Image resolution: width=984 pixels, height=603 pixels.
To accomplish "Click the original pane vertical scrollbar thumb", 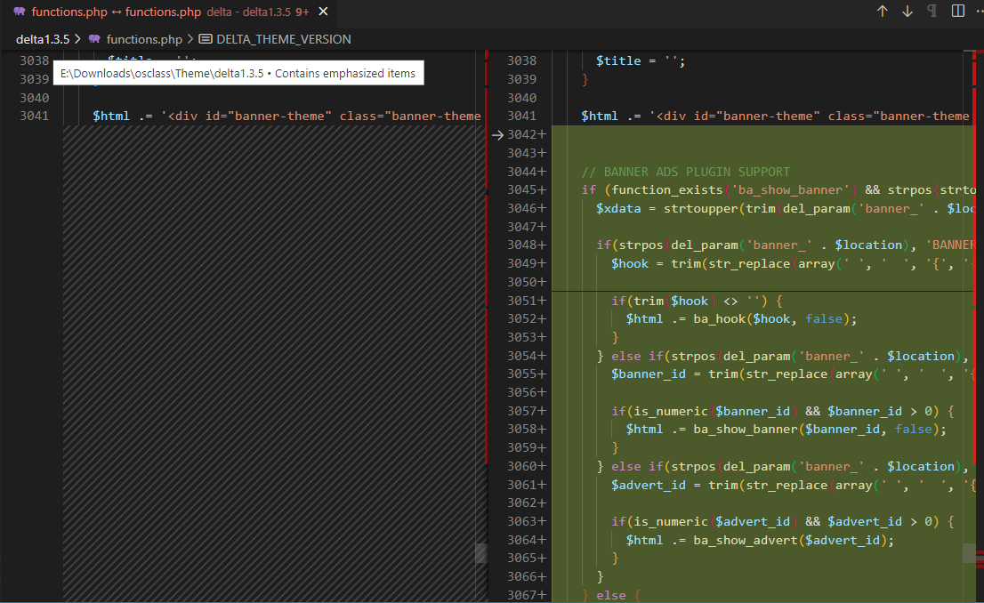I will (x=481, y=553).
